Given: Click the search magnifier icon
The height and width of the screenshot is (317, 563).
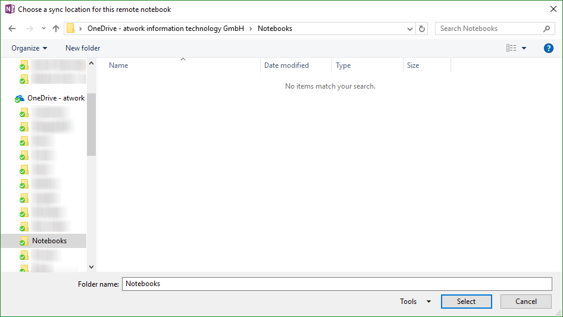Looking at the screenshot, I should point(546,29).
